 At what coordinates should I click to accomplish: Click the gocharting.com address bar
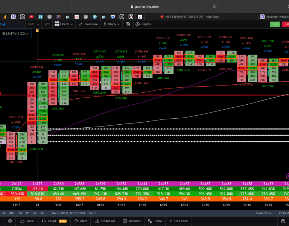[x=144, y=7]
